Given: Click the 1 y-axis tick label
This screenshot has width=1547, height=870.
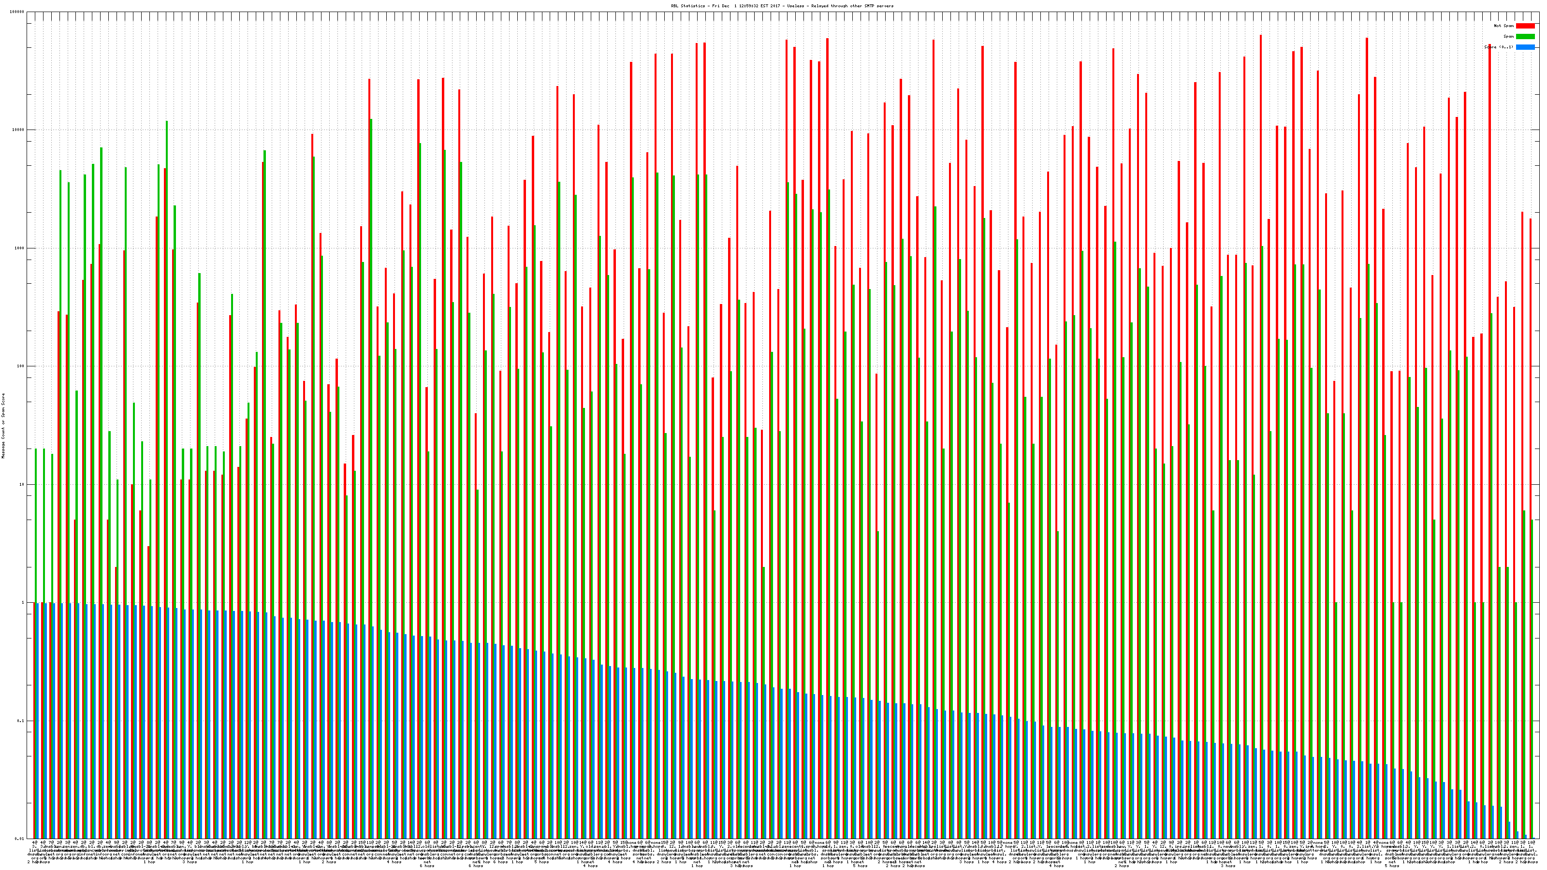Looking at the screenshot, I should (23, 603).
